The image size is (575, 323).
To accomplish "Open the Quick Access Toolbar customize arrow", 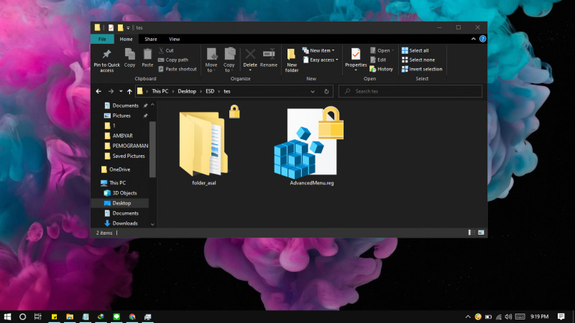I will coord(128,28).
